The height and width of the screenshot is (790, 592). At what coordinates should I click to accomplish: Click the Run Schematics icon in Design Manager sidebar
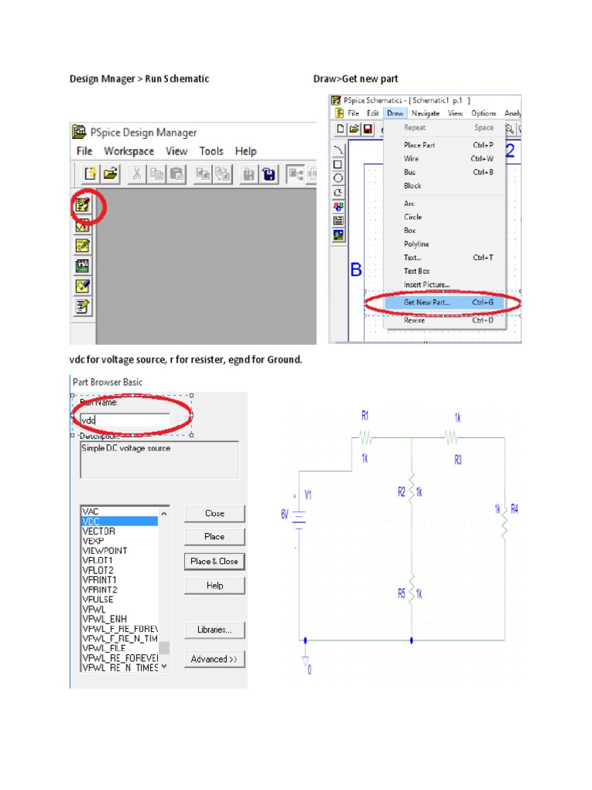(82, 205)
